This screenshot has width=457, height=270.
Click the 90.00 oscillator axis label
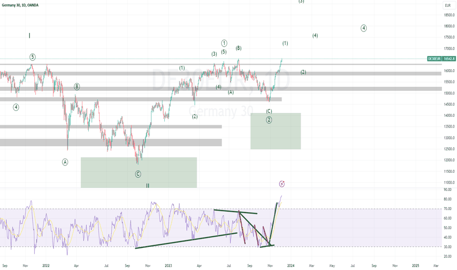447,189
